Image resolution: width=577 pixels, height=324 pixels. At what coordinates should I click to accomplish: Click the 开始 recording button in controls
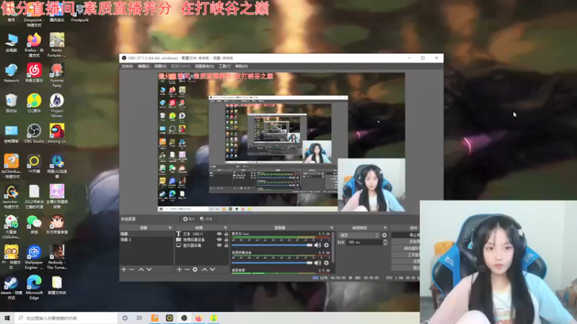(405, 242)
